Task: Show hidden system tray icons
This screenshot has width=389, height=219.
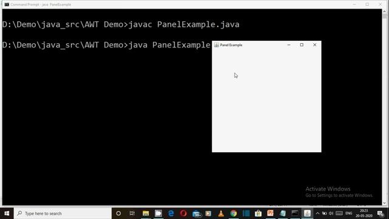Action: coord(317,214)
